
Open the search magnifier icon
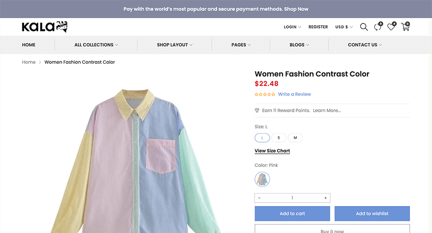point(364,27)
